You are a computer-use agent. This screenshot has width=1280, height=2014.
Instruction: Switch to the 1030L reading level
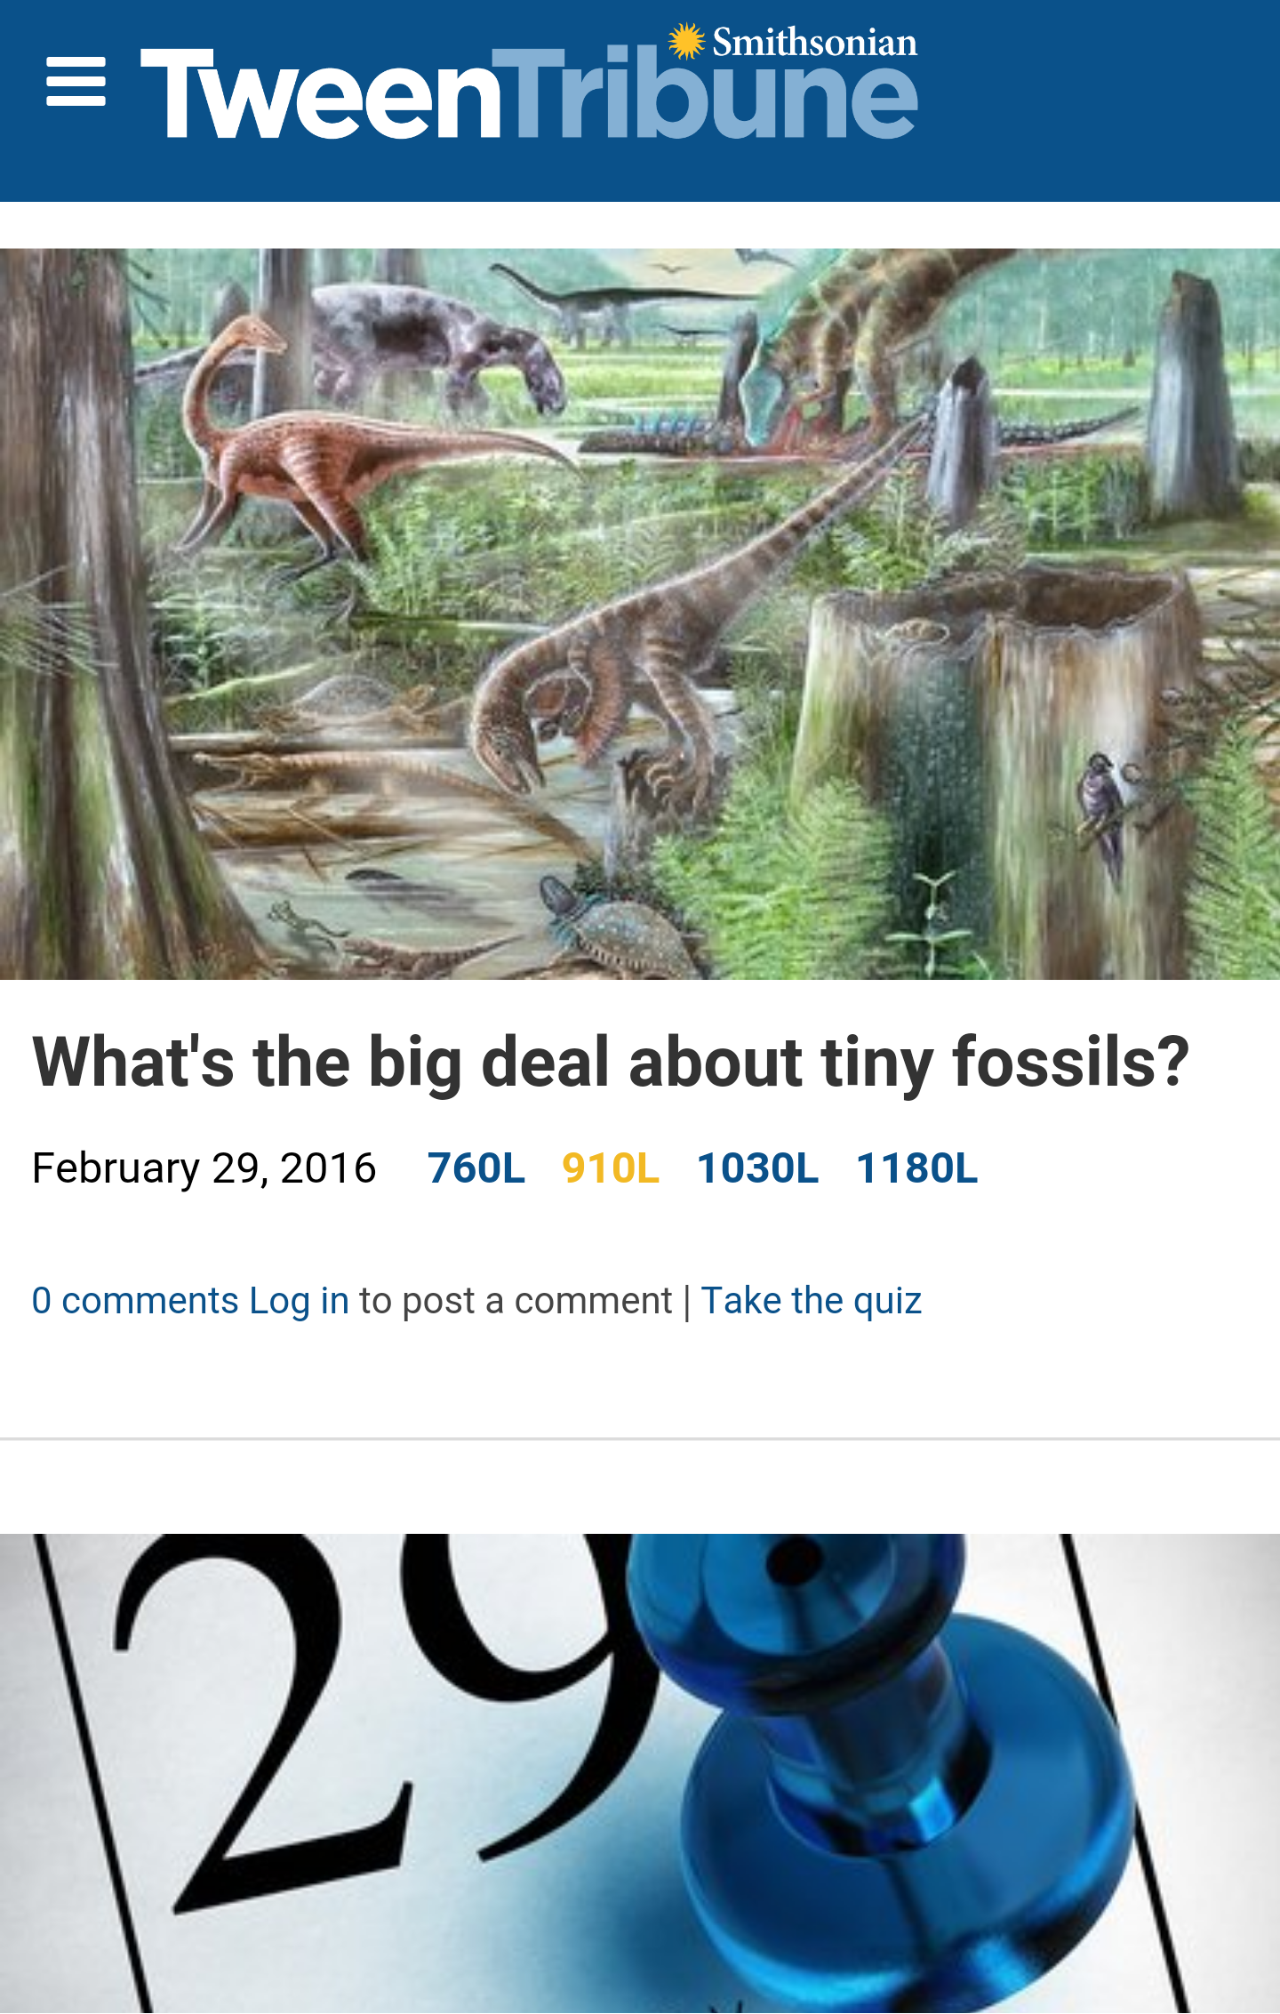pos(757,1168)
